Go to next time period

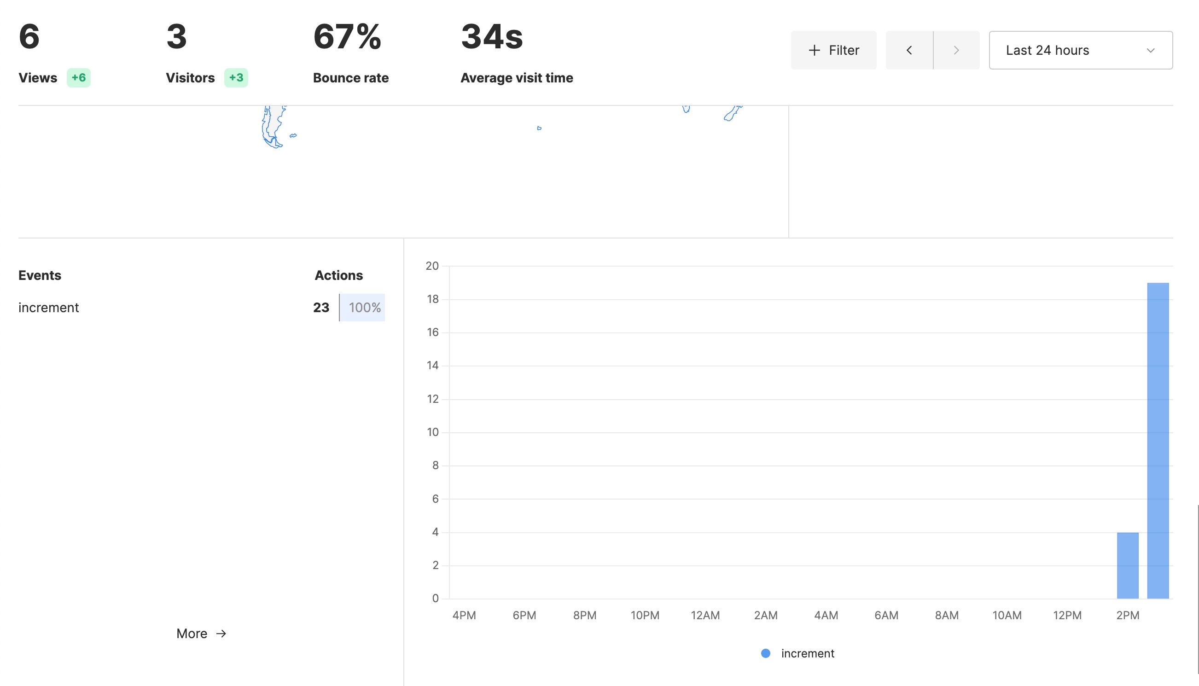956,50
